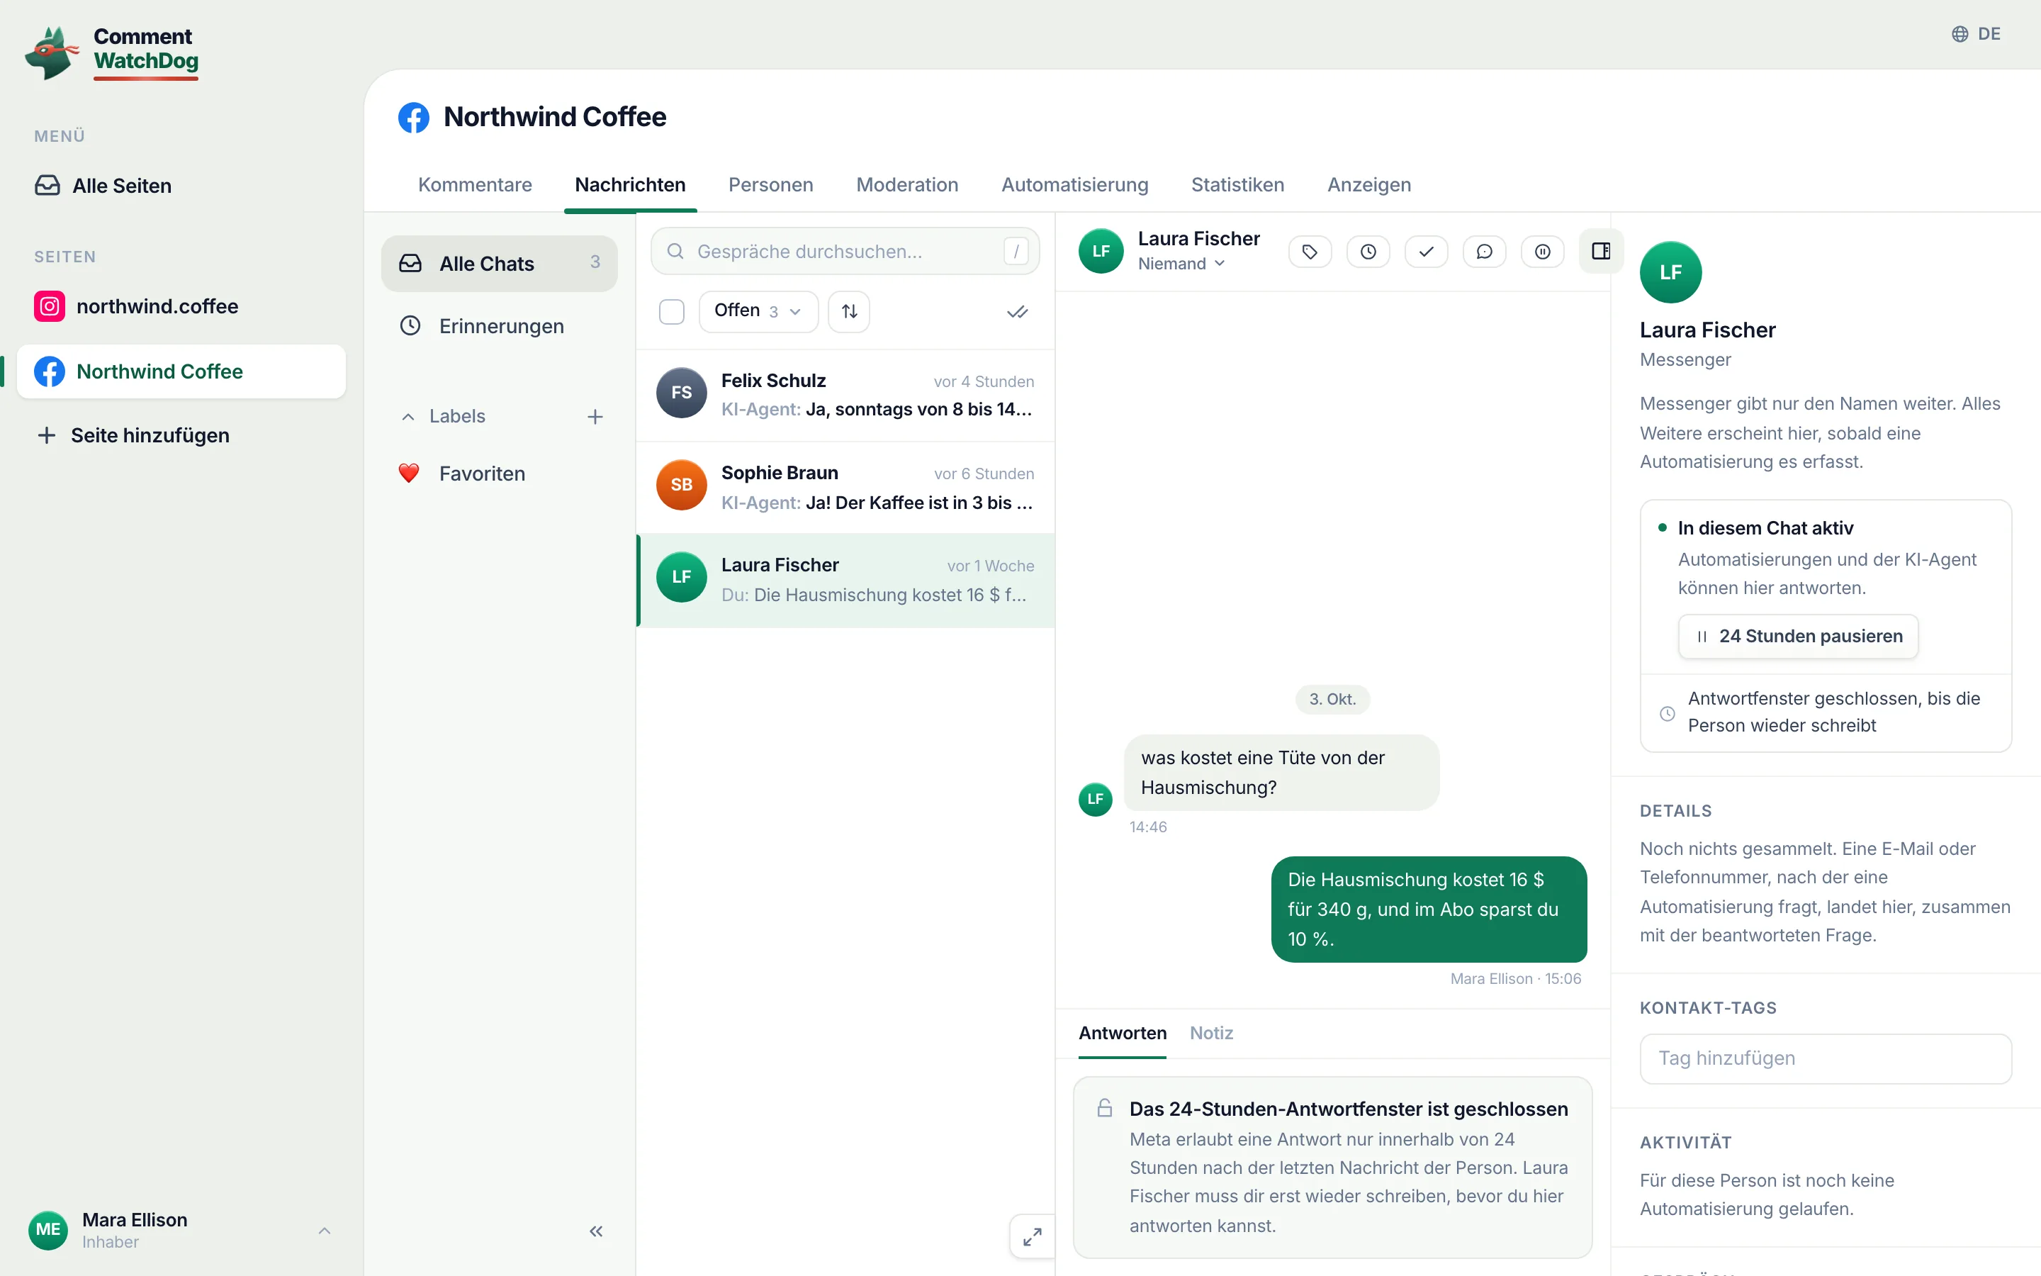Open northwind.coffee Instagram page
Screen dimensions: 2041x1276
(181, 306)
